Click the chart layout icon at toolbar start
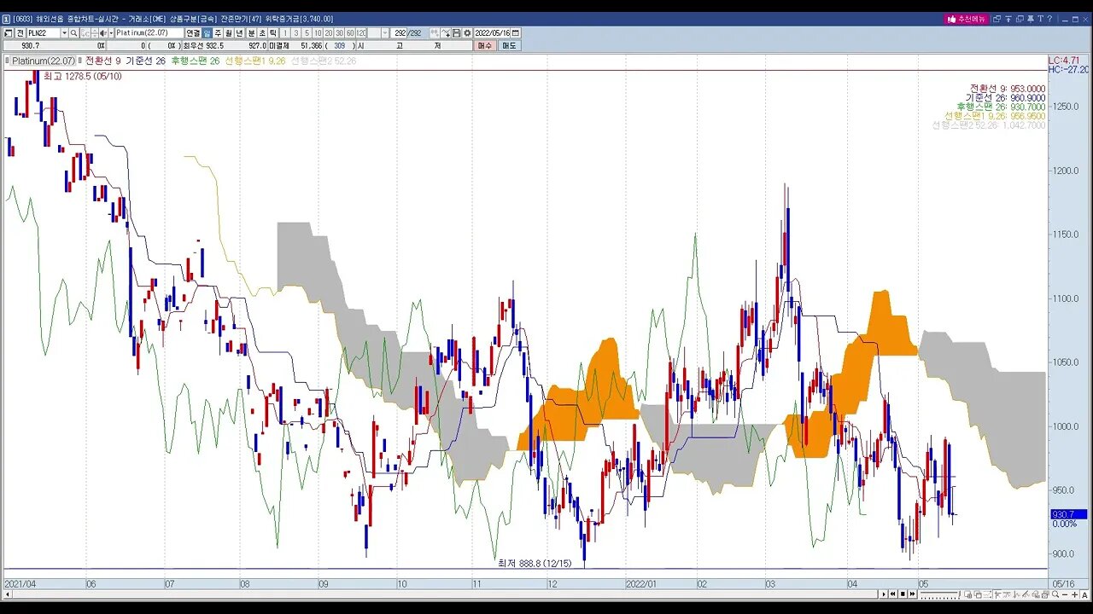This screenshot has height=614, width=1093. (x=8, y=32)
